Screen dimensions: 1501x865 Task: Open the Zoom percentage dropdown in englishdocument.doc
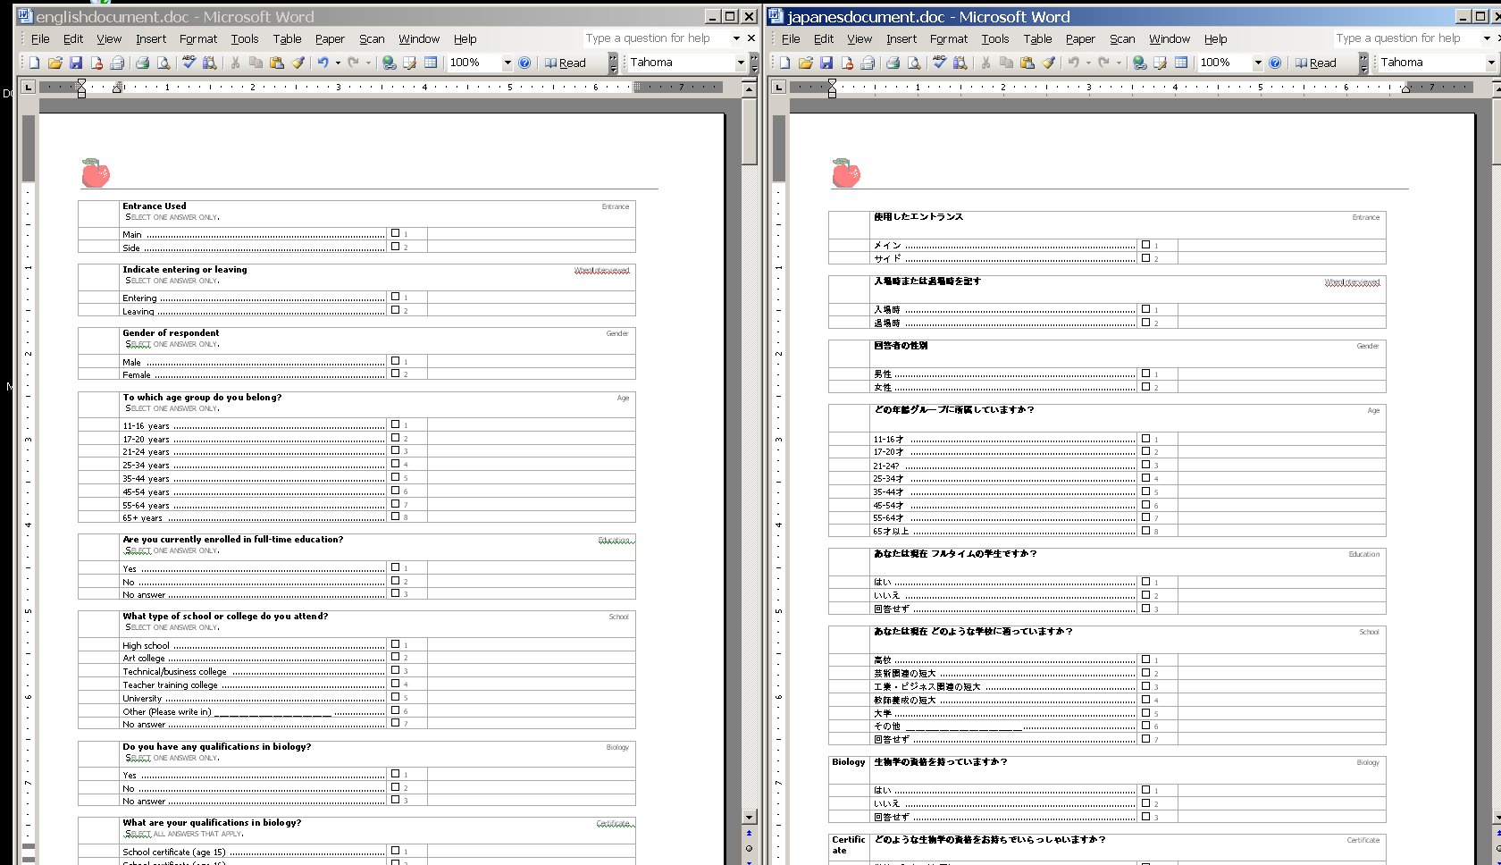(x=507, y=63)
